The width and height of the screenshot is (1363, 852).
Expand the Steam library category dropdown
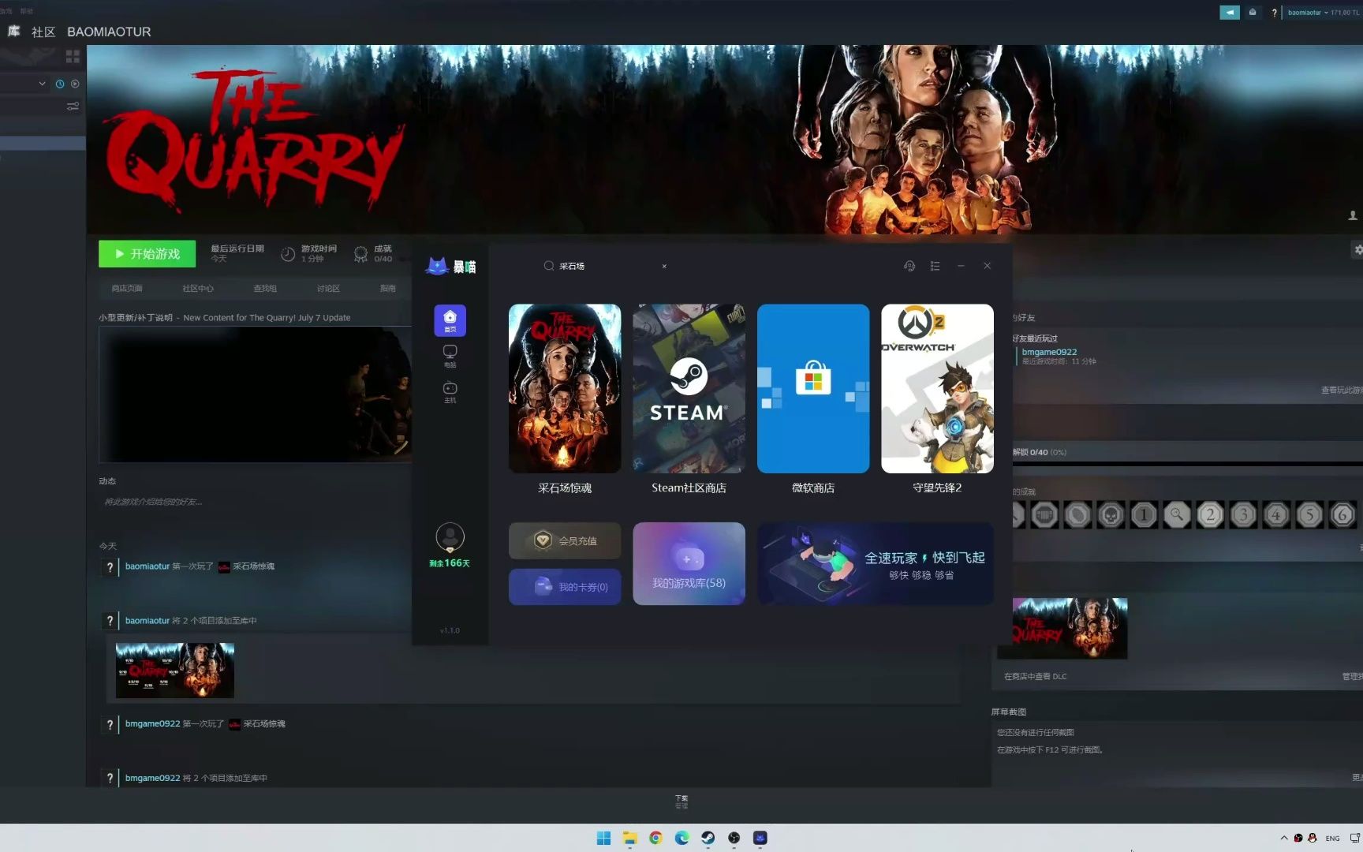click(42, 84)
